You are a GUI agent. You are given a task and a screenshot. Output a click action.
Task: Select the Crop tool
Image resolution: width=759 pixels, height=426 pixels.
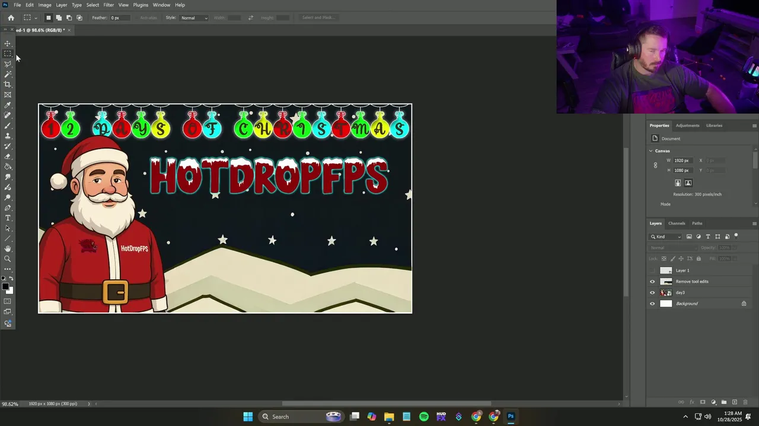(x=8, y=85)
